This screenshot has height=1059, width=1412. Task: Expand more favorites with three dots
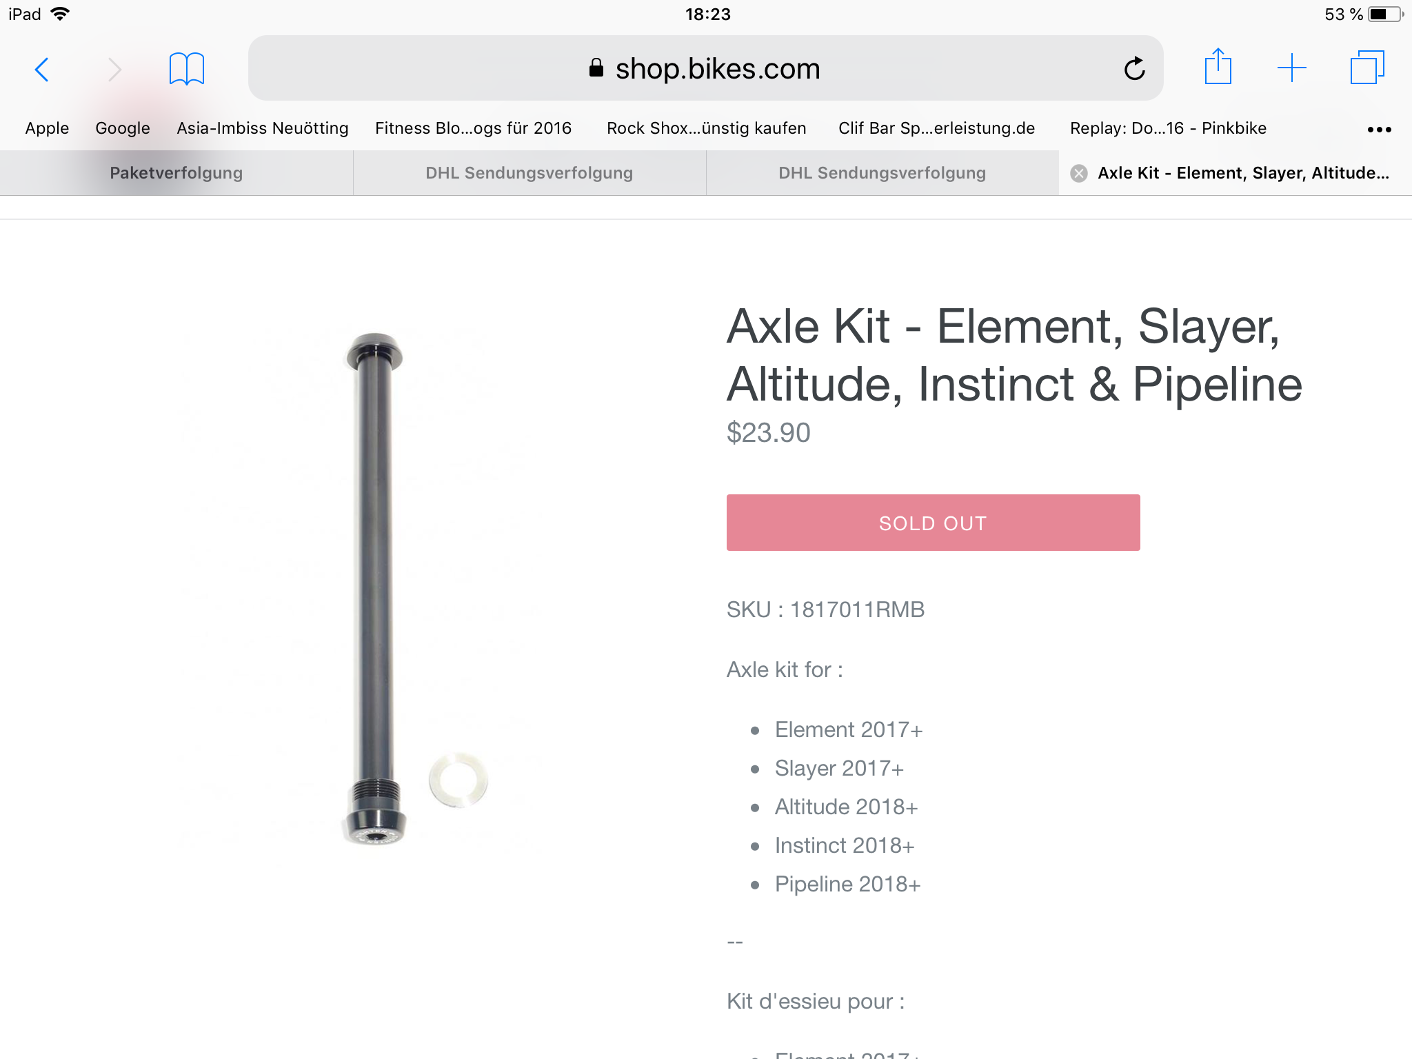(x=1379, y=129)
